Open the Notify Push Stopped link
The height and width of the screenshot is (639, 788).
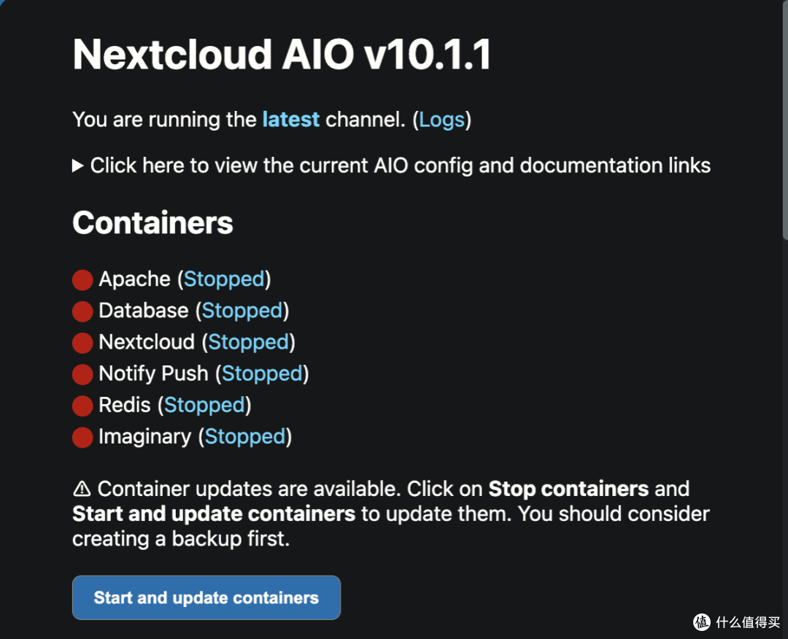(262, 373)
